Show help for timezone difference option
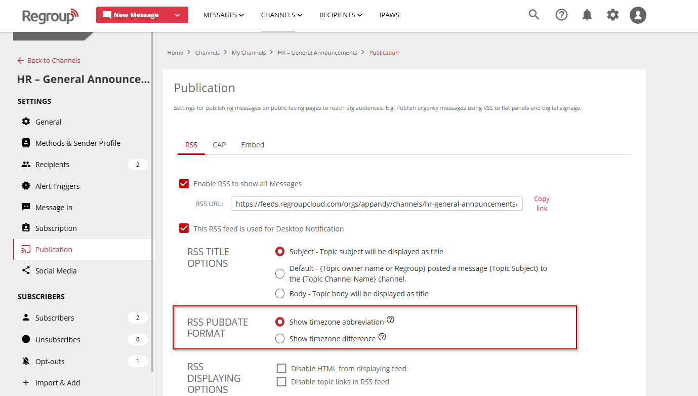698x396 pixels. point(382,337)
